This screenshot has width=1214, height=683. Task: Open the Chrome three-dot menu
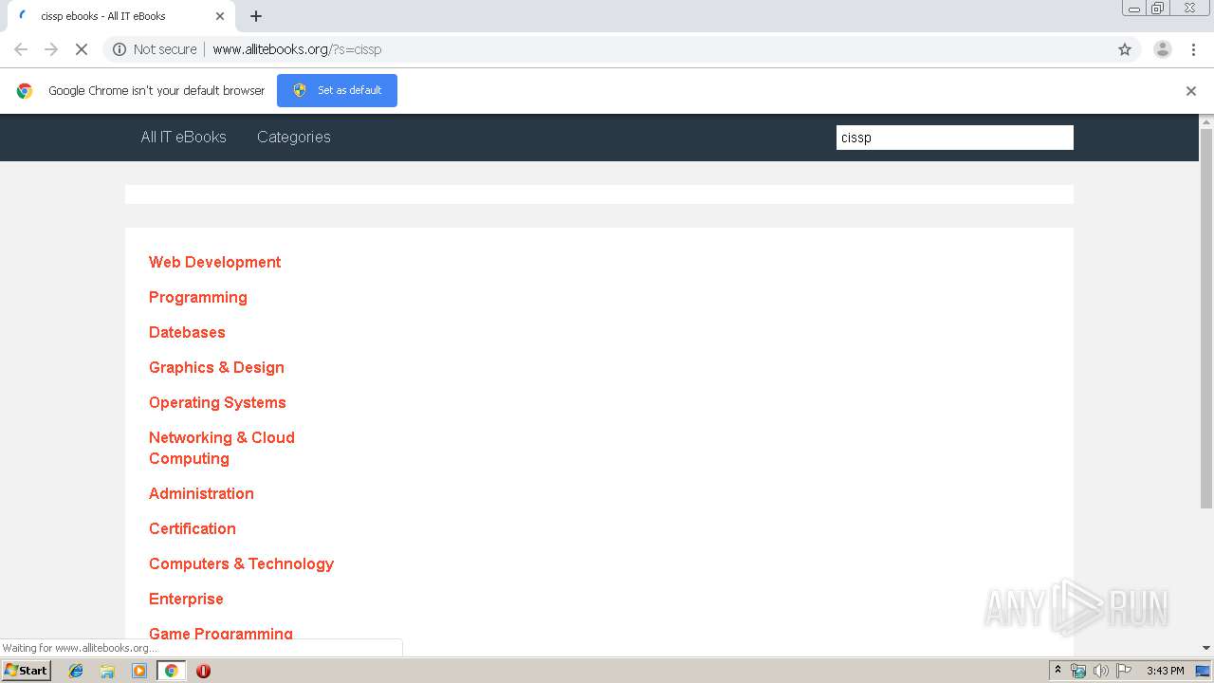(x=1193, y=49)
